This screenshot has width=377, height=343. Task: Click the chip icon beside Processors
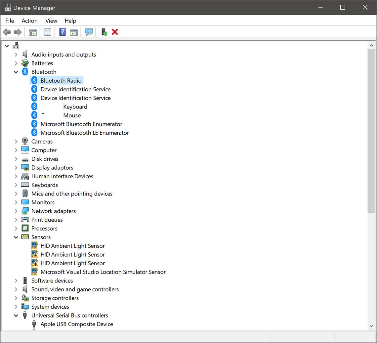(x=25, y=228)
